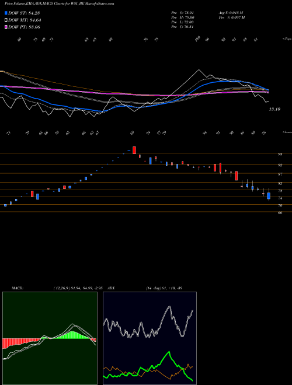
Task: Click the 82 price axis label
Action: [x=280, y=183]
